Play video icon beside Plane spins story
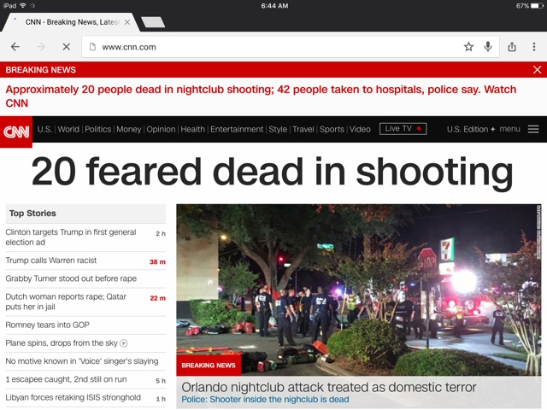The width and height of the screenshot is (547, 410). click(123, 343)
